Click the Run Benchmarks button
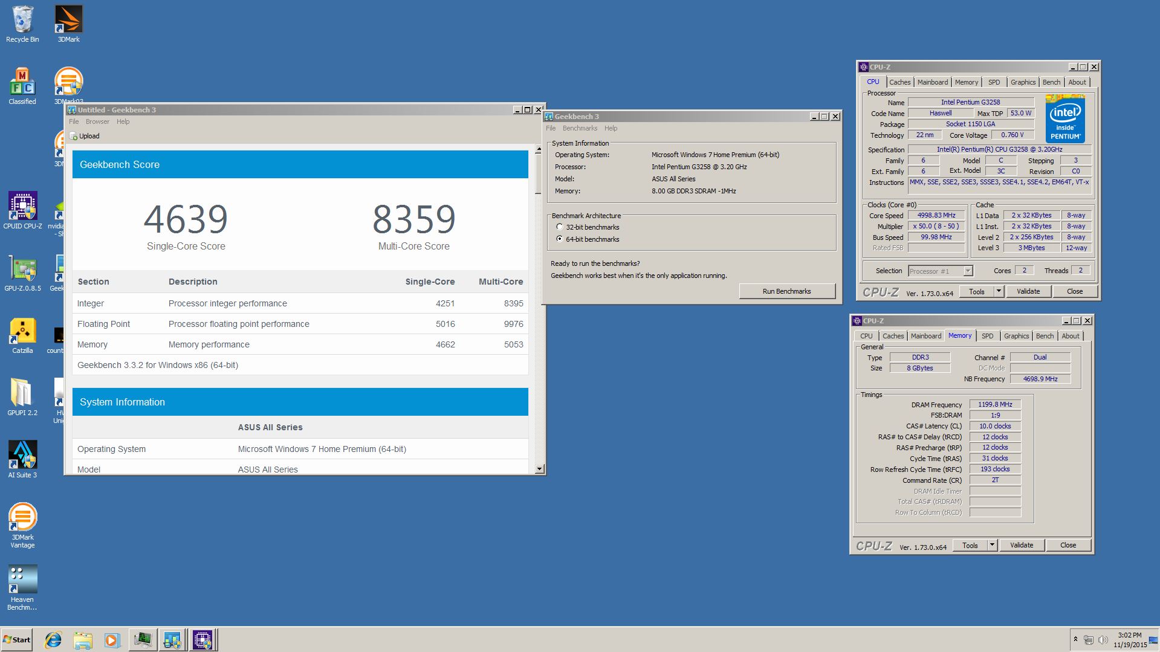 pos(786,291)
